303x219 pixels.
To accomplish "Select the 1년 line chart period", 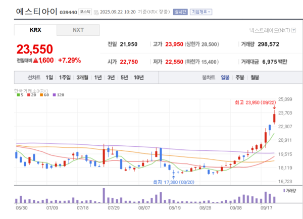I will [98, 77].
